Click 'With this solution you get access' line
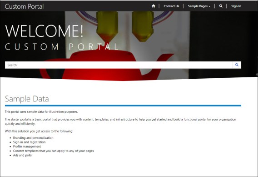 pos(39,131)
